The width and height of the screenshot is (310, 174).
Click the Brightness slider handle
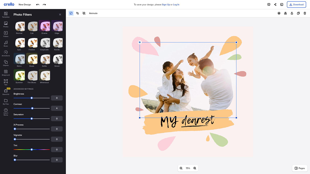tap(32, 98)
